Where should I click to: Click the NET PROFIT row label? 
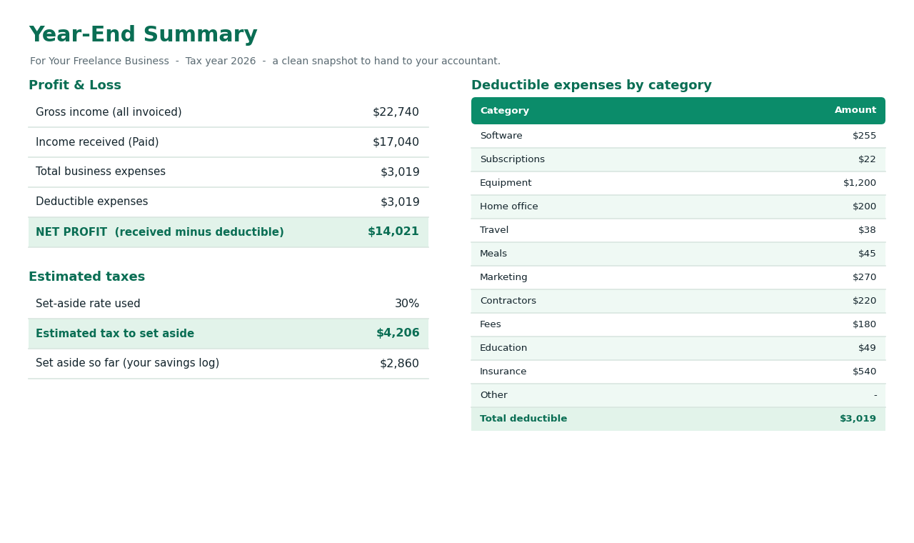(160, 232)
